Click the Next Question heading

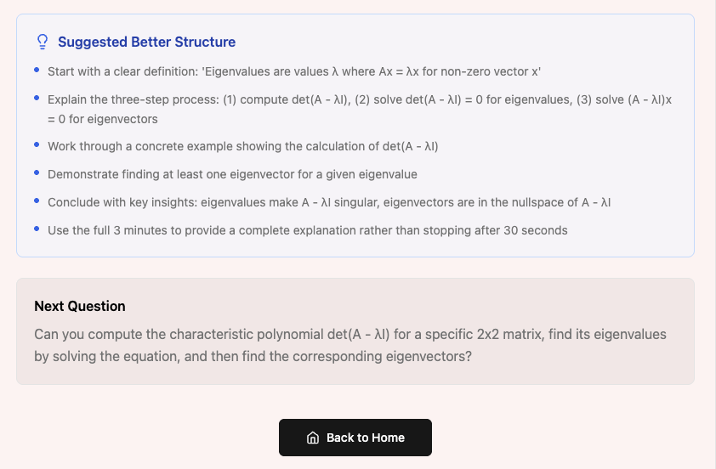point(80,306)
